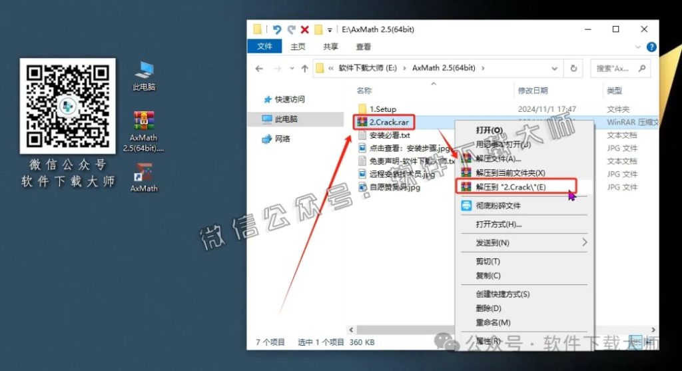The image size is (682, 371).
Task: Click the WeChat QR code image
Action: [67, 106]
